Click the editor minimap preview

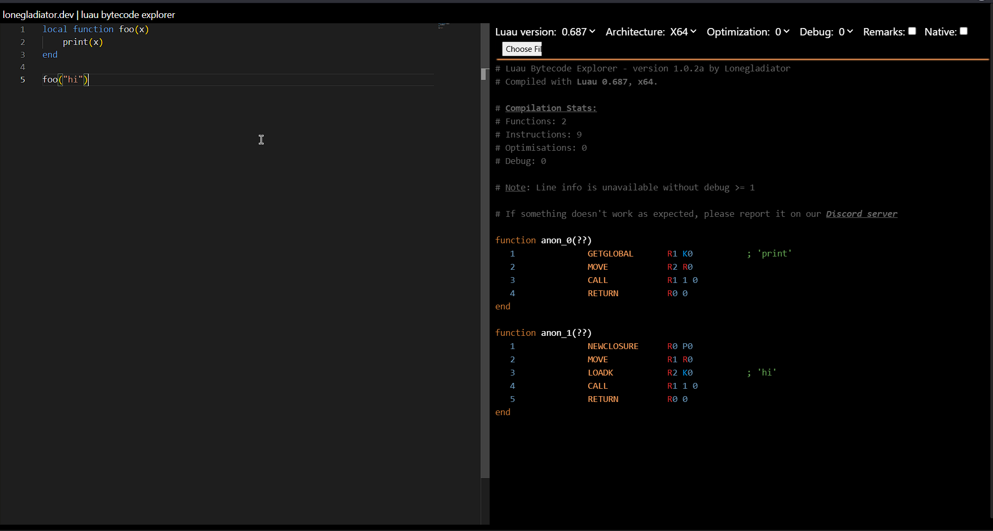point(444,25)
